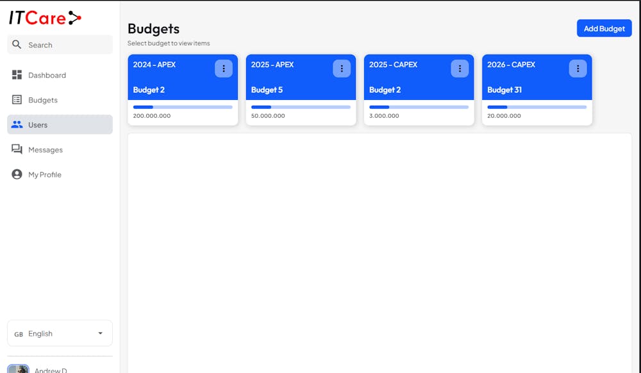Click the Budgets page heading
This screenshot has width=641, height=373.
point(154,29)
